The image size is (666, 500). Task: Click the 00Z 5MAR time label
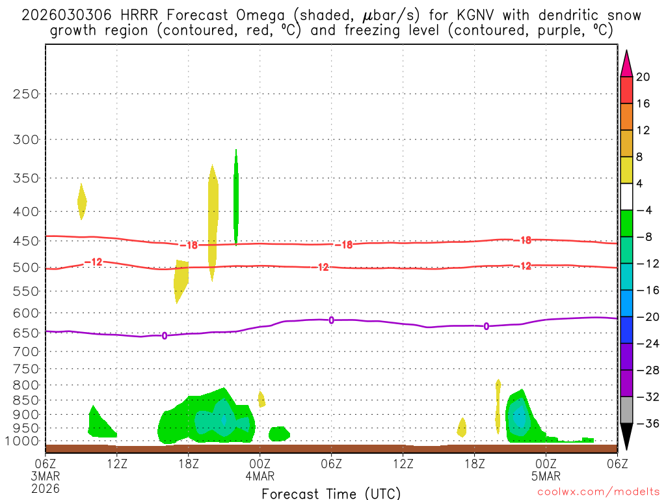(546, 470)
